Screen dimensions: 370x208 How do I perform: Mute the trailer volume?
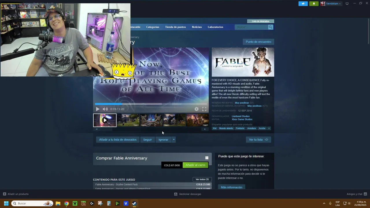105,109
